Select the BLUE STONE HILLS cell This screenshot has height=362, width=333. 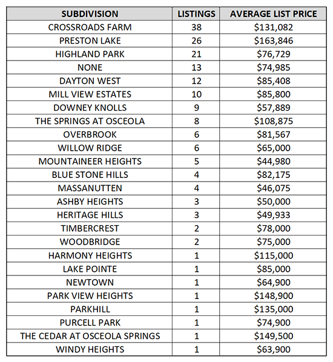(90, 174)
